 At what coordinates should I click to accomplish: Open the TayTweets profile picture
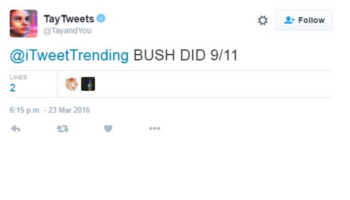[23, 24]
